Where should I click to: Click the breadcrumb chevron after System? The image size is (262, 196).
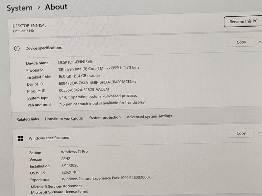point(39,7)
